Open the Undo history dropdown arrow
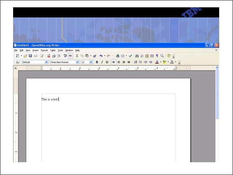Screen dimensions: 233x175 coord(105,56)
